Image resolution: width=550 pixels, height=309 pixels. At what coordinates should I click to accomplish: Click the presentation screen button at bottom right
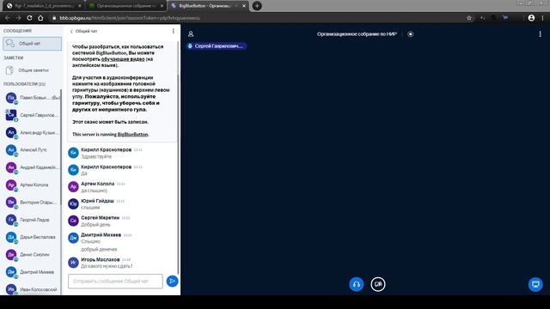(x=535, y=284)
